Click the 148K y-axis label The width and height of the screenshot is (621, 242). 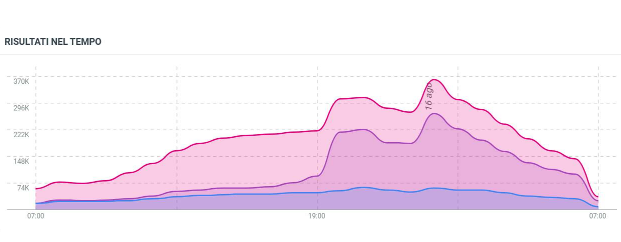point(20,161)
